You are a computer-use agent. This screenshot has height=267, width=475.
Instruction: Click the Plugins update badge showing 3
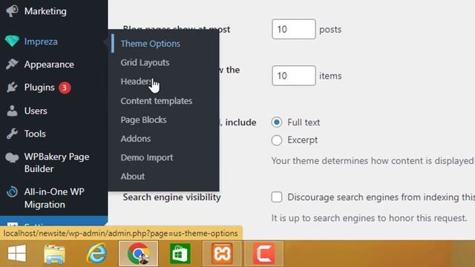65,88
